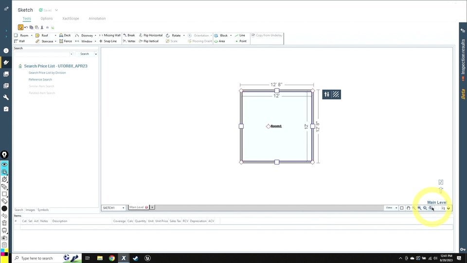The height and width of the screenshot is (263, 467).
Task: Open the SKETCH1 dropdown
Action: click(113, 208)
